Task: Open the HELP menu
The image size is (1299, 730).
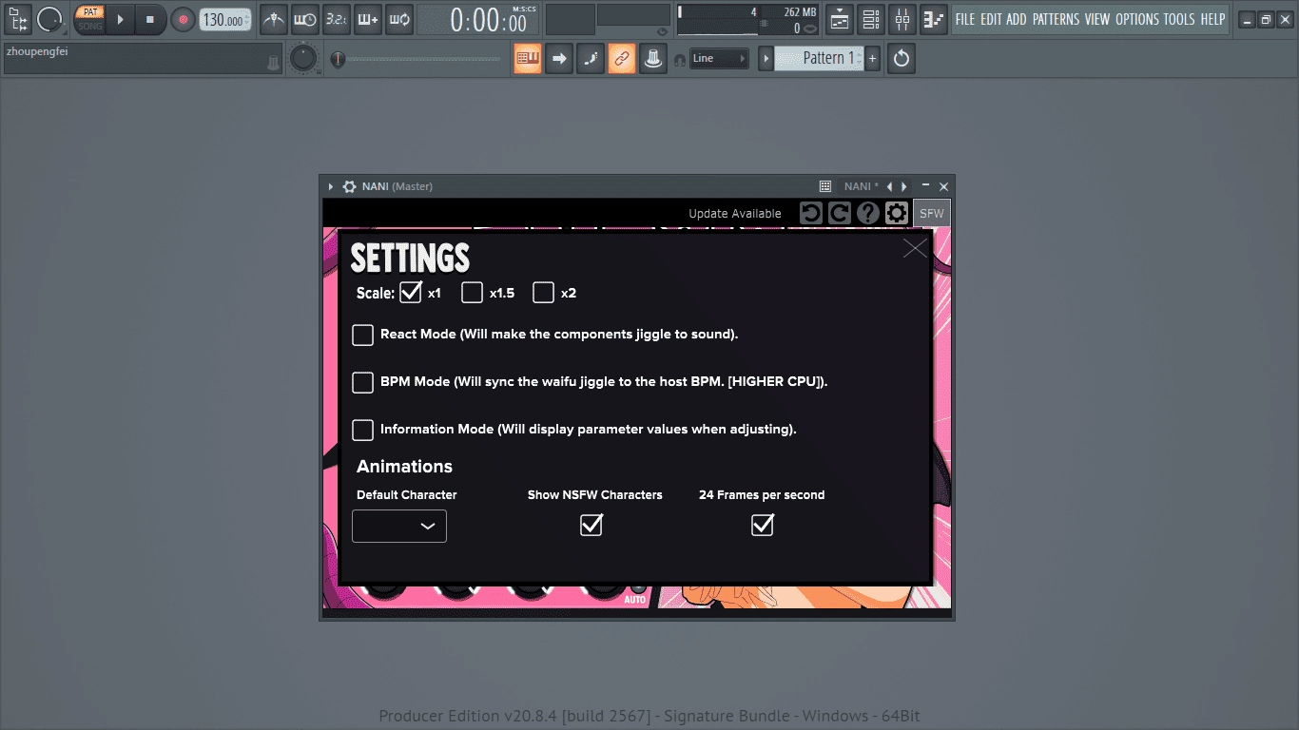Action: [x=1212, y=19]
